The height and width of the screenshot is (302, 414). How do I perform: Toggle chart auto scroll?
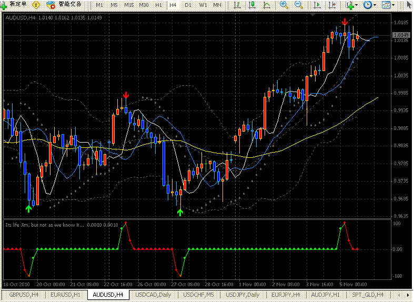coord(317,5)
